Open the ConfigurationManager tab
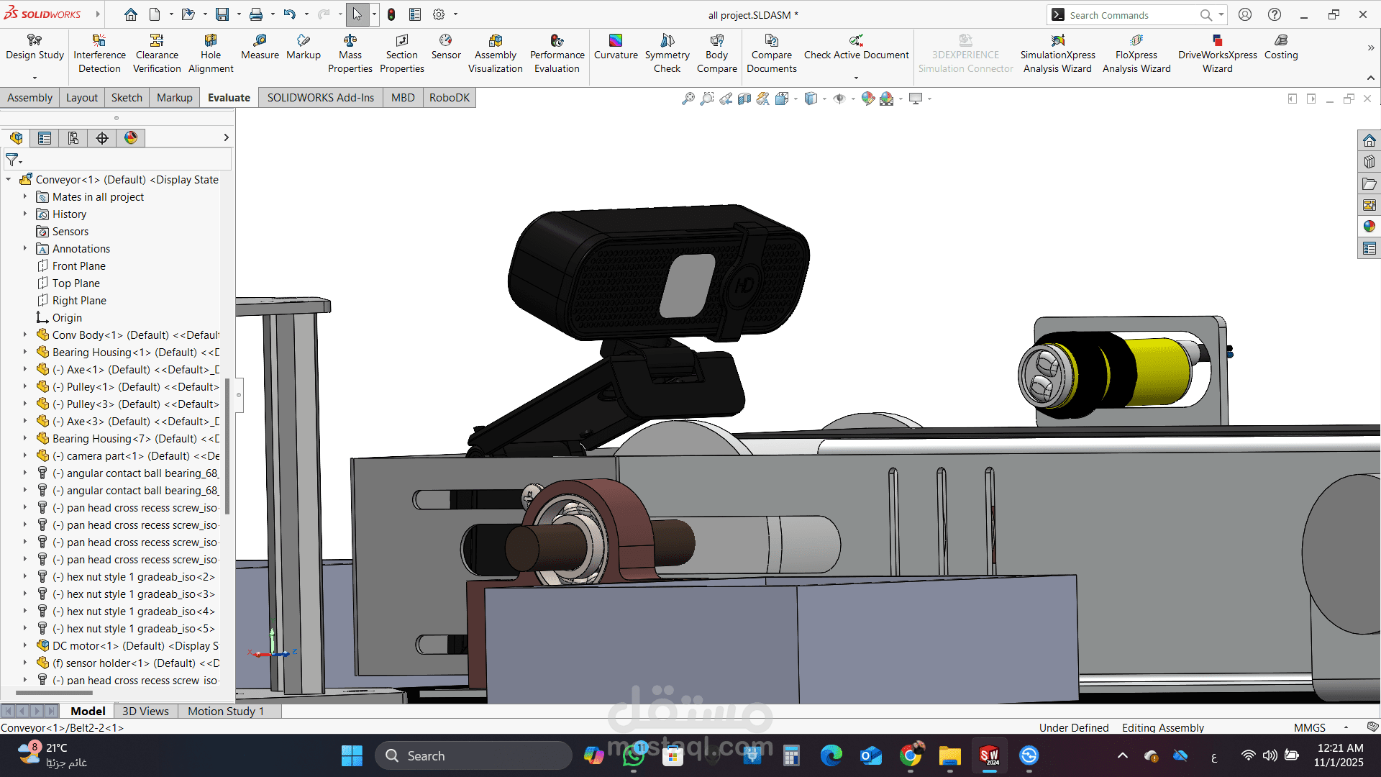1381x777 pixels. tap(73, 137)
